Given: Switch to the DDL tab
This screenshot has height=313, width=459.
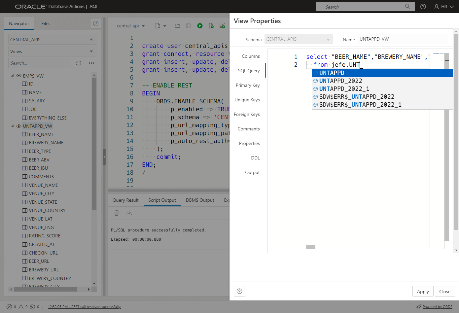Looking at the screenshot, I should 255,158.
